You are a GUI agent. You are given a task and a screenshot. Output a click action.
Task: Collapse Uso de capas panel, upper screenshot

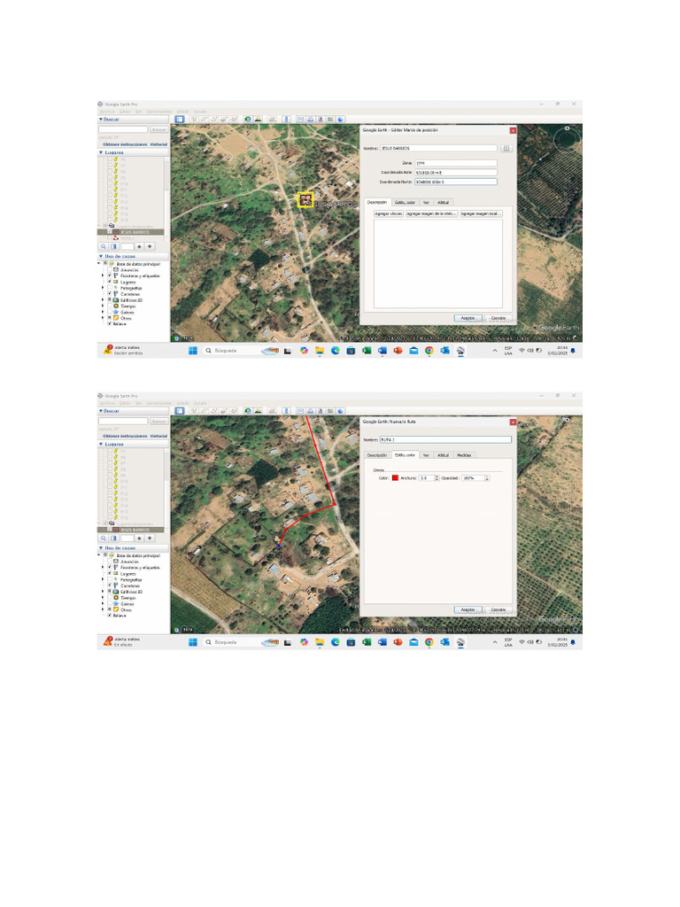click(101, 256)
